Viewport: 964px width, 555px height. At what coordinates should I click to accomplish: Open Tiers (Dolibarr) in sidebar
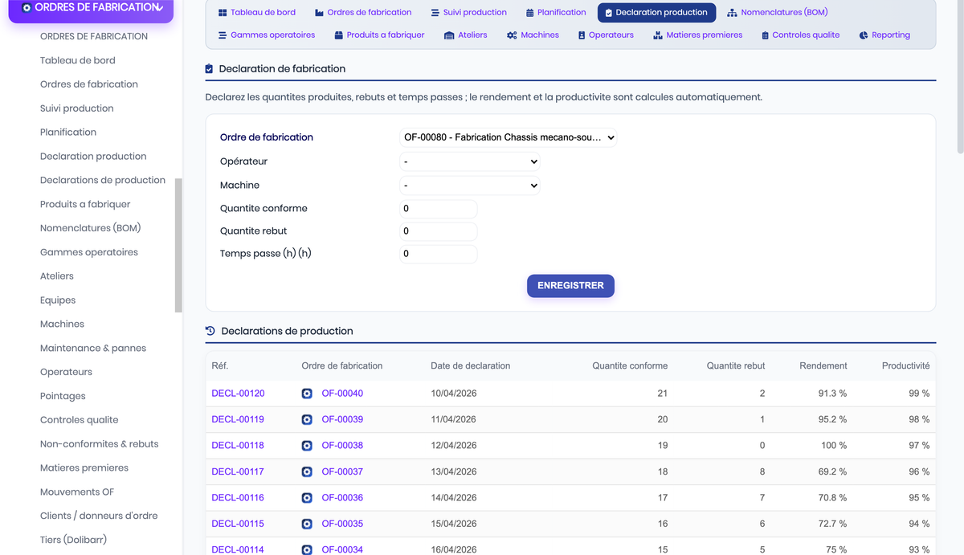tap(73, 540)
